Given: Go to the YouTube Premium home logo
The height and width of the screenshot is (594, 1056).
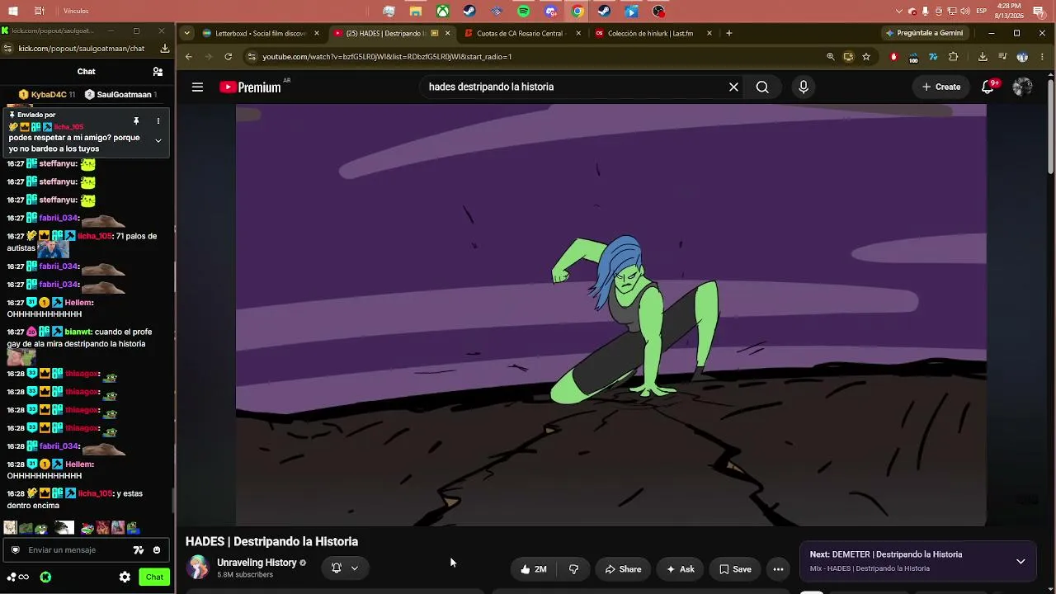Looking at the screenshot, I should tap(251, 87).
